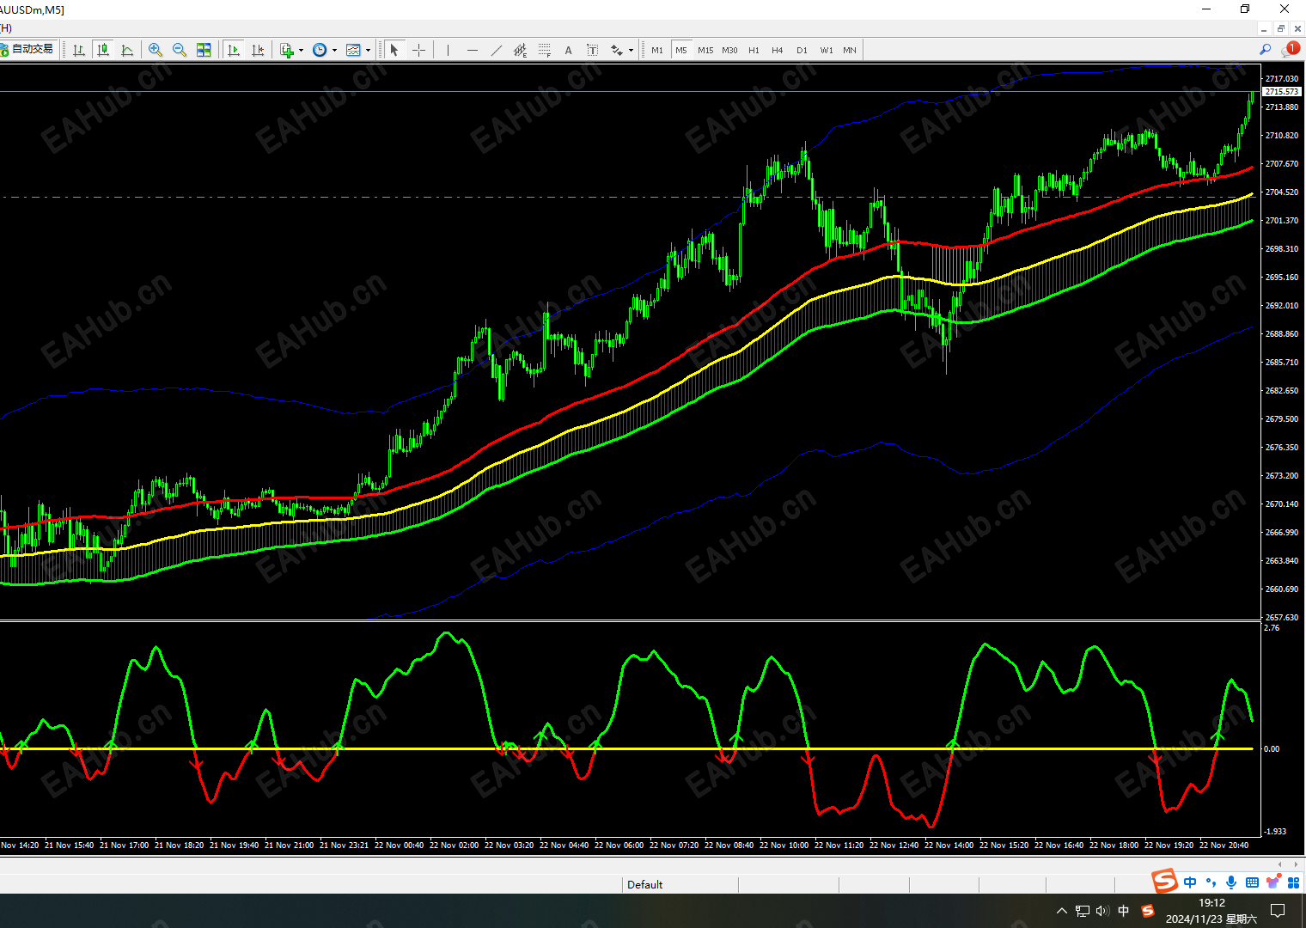Open Sogou soft keyboard icon
Screen dimensions: 1306x928
pos(1252,882)
